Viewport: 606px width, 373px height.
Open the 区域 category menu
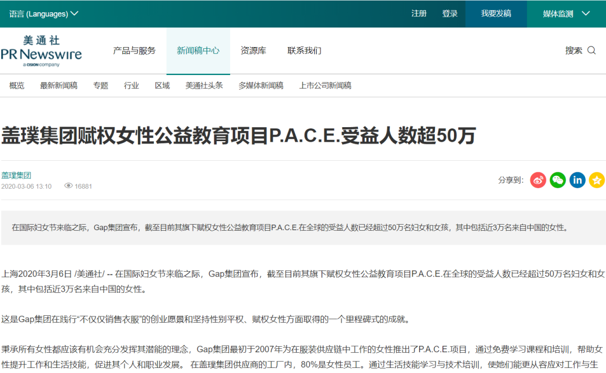162,85
